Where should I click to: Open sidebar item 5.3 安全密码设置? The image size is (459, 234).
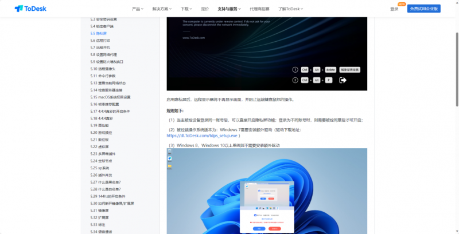[104, 19]
